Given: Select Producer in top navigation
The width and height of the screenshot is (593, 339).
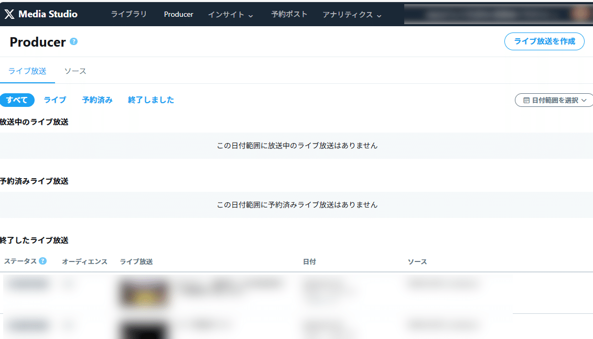Looking at the screenshot, I should coord(178,14).
